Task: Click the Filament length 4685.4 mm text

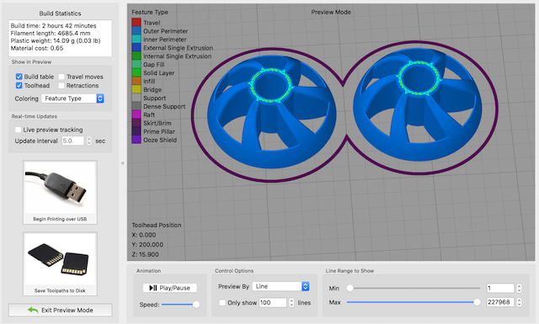Action: (51, 33)
